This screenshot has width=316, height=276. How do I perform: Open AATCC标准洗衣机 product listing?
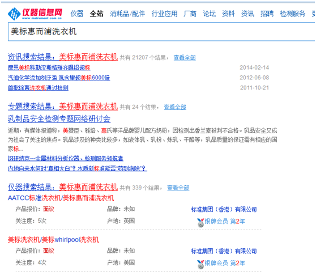(61, 198)
